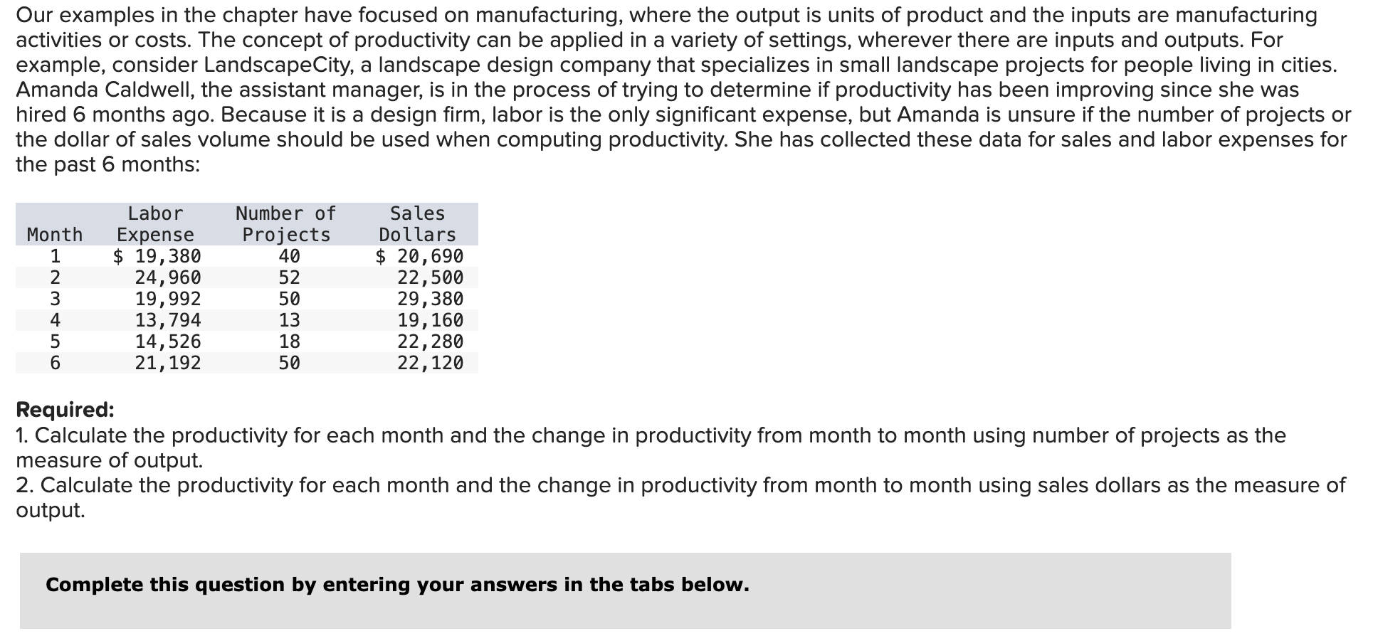Select the 52 projects cell
This screenshot has height=636, width=1378.
coord(289,277)
